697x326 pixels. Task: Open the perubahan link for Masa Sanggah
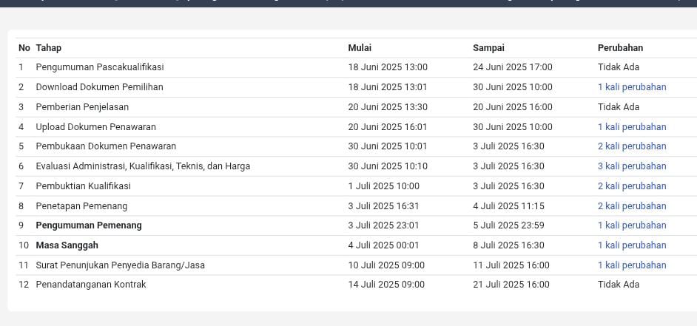click(x=632, y=245)
